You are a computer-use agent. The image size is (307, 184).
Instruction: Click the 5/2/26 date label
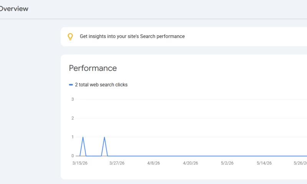[x=227, y=163]
